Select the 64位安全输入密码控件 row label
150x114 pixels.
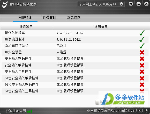tap(22, 84)
